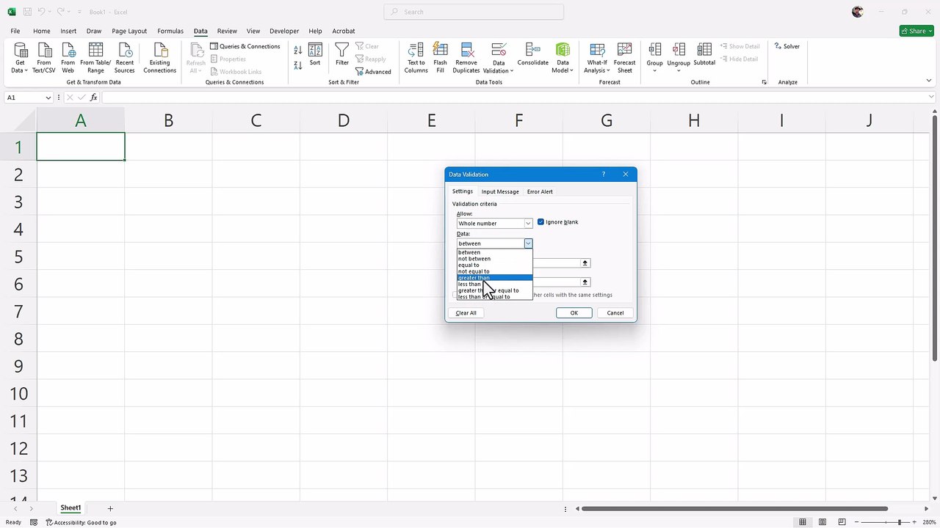
Task: Open the Sort dialog
Action: point(315,55)
